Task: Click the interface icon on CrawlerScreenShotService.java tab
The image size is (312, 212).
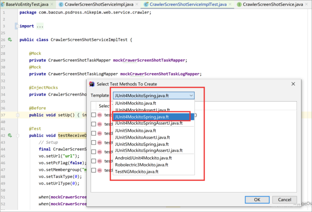Action: tap(239, 4)
